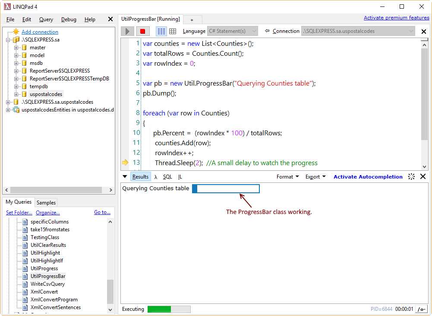Click the Set Folder... link

tap(19, 213)
